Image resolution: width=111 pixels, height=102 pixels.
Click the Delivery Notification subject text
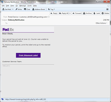(x=16, y=20)
